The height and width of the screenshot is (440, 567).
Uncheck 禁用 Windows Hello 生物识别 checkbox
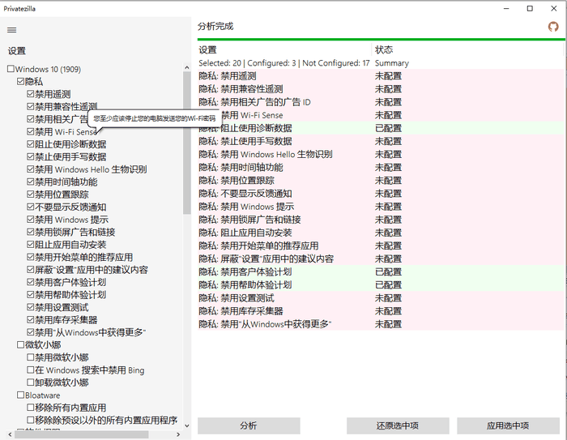31,169
